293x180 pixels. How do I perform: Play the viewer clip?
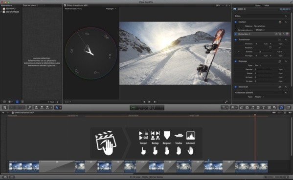pos(149,102)
